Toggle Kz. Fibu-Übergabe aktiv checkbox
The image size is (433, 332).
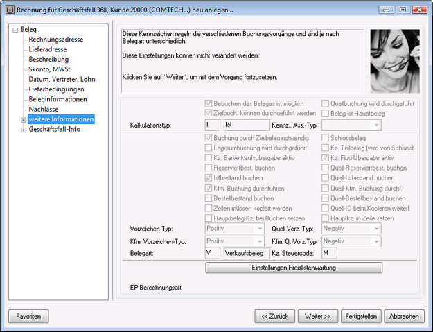pyautogui.click(x=326, y=158)
